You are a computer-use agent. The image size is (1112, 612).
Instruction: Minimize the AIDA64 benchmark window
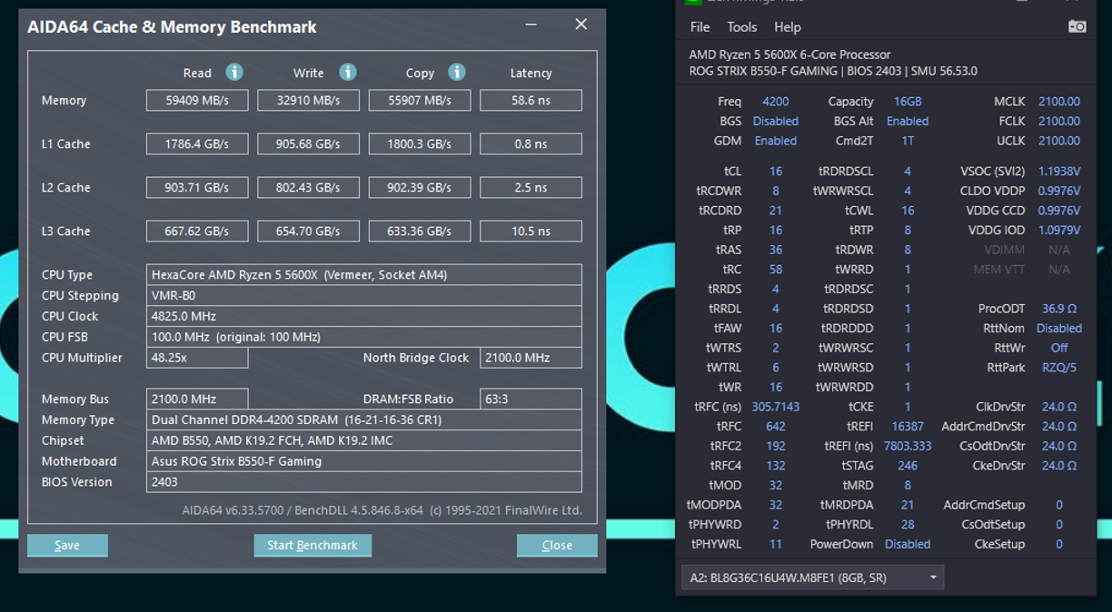coord(532,25)
